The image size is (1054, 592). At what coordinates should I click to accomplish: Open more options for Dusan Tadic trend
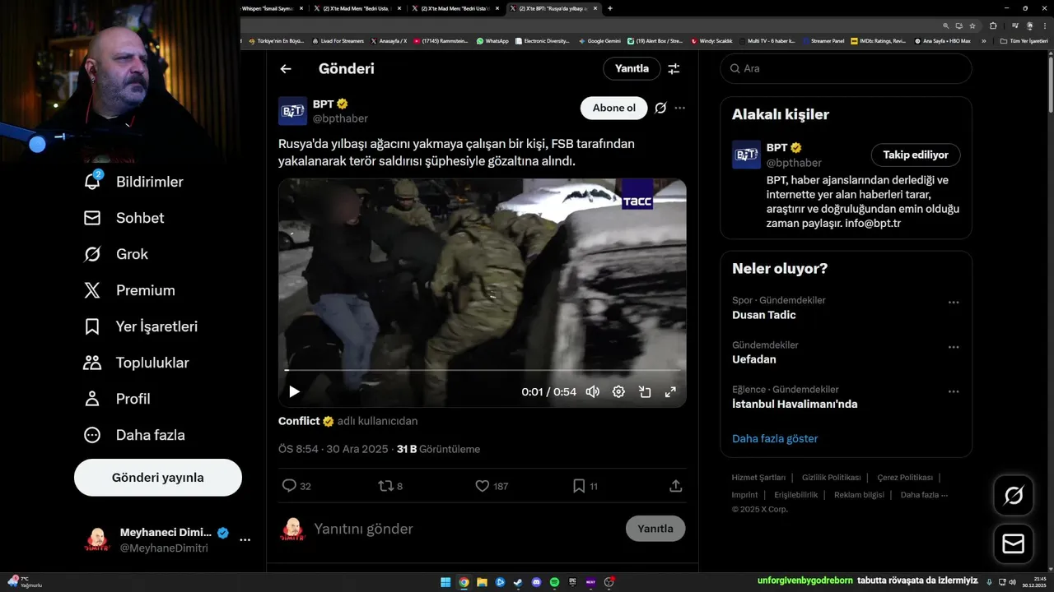(x=954, y=303)
